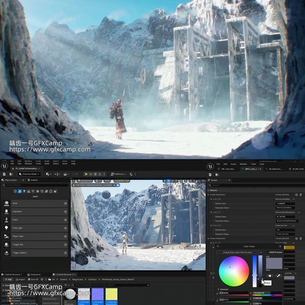Select the Basic category icon in Place Actors

pos(20,192)
